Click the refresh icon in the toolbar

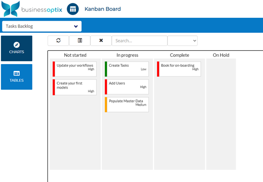(x=58, y=41)
